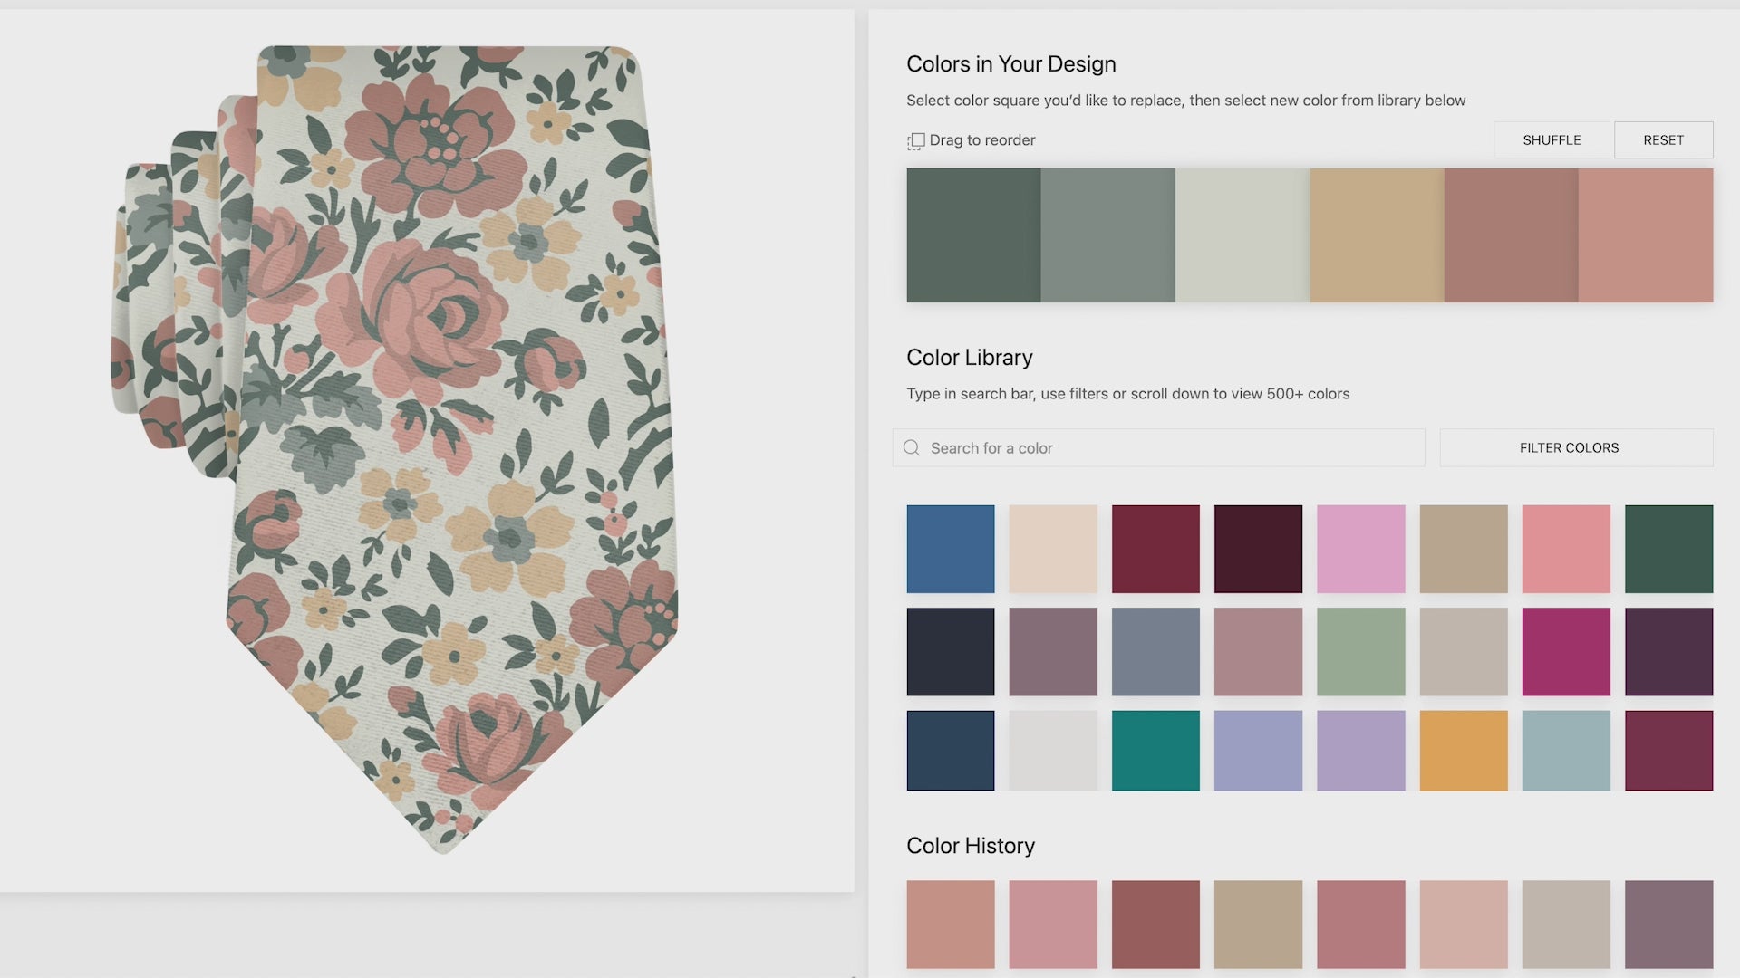This screenshot has height=978, width=1740.
Task: Reset the design colors
Action: tap(1663, 140)
